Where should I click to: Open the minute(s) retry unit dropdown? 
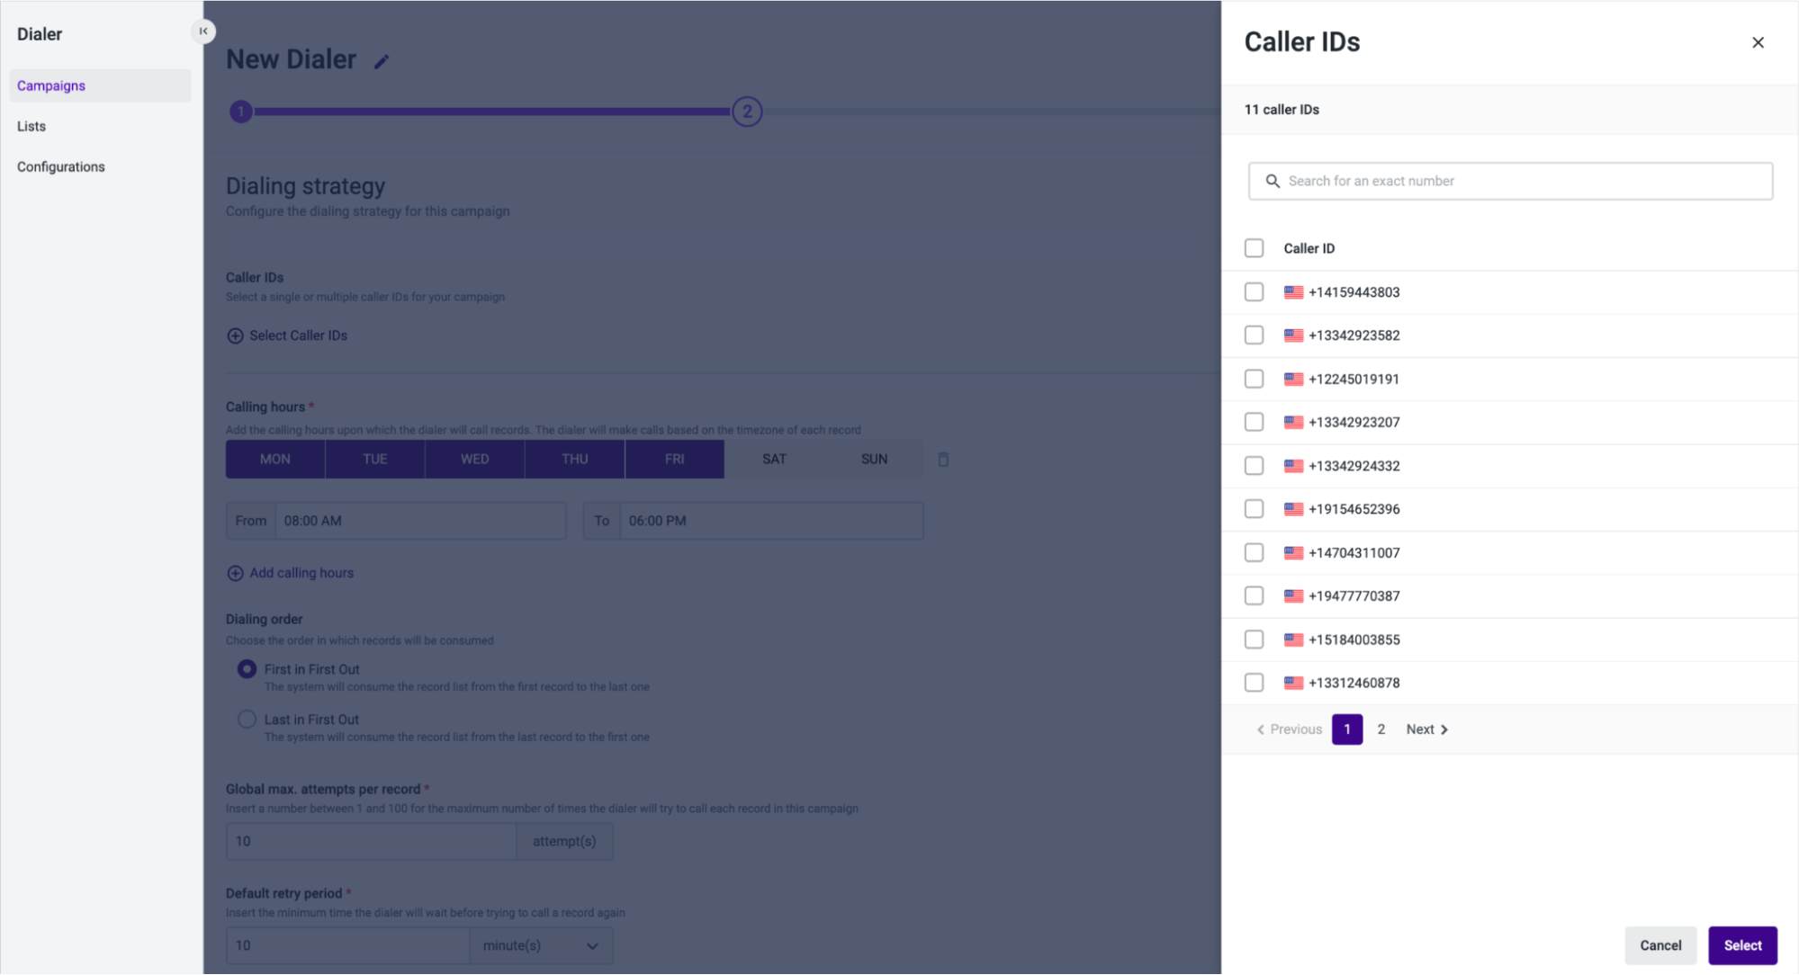pos(541,945)
